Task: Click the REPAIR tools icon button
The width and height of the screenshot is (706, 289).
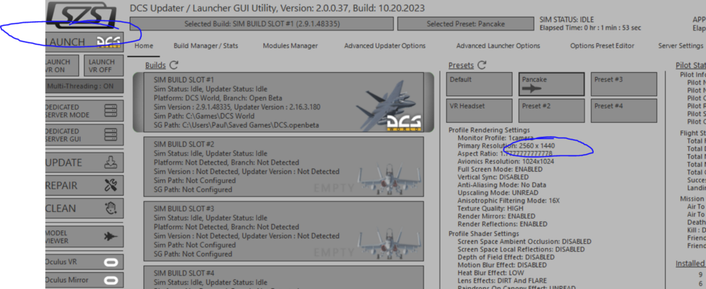Action: point(84,185)
